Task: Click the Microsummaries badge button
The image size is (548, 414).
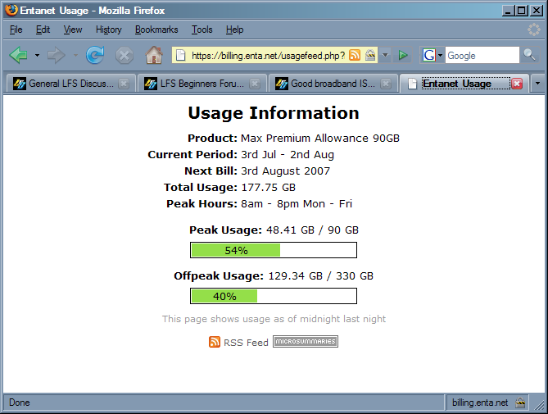Action: [x=306, y=342]
